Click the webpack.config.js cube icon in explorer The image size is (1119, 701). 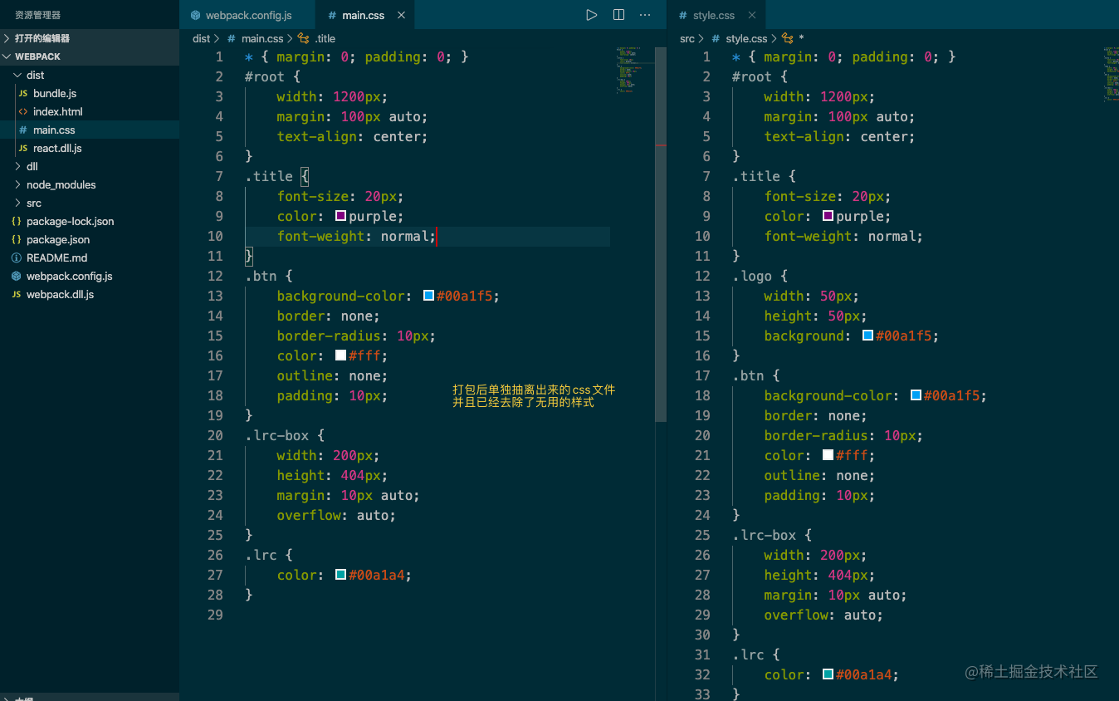[17, 276]
